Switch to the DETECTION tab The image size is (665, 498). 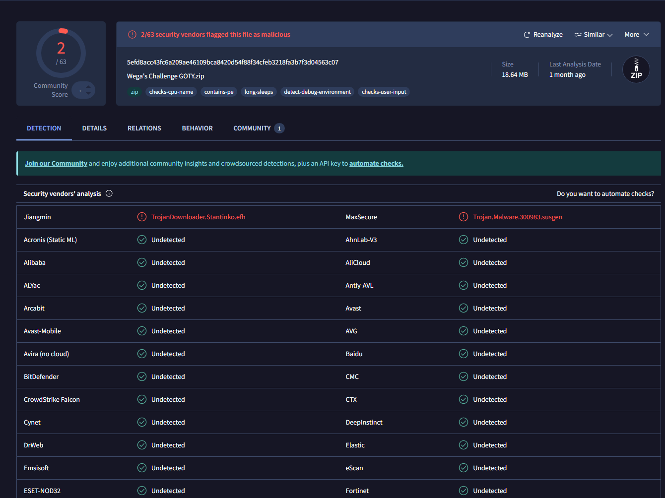[44, 128]
